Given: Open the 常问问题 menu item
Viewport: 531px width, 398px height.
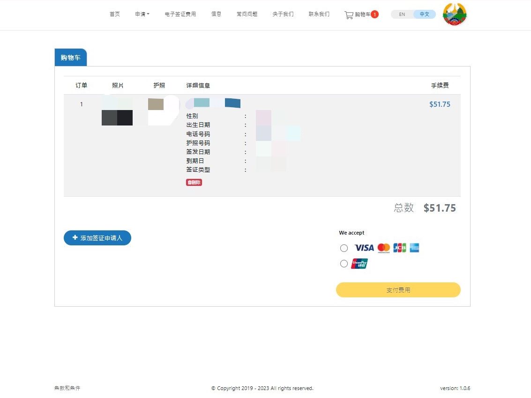Looking at the screenshot, I should 247,14.
